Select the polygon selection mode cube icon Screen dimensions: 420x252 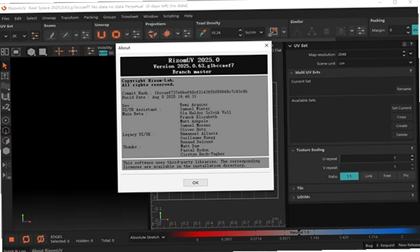pyautogui.click(x=6, y=141)
